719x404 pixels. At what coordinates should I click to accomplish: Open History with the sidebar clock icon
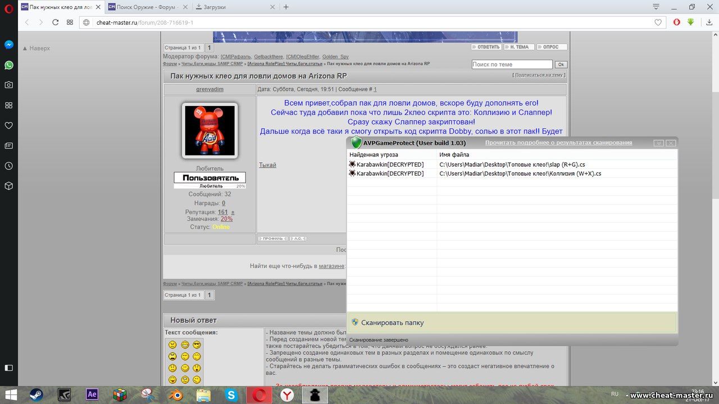click(x=9, y=166)
